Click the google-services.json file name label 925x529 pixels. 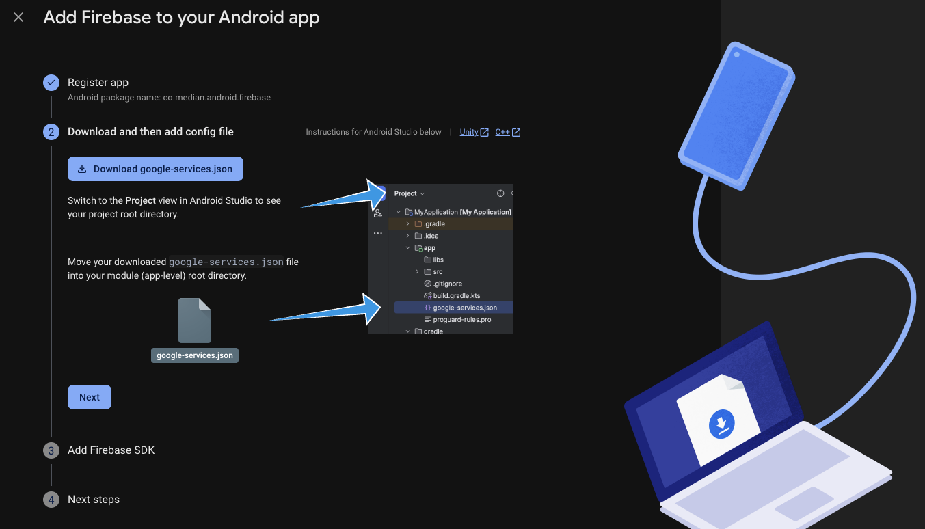pyautogui.click(x=195, y=355)
